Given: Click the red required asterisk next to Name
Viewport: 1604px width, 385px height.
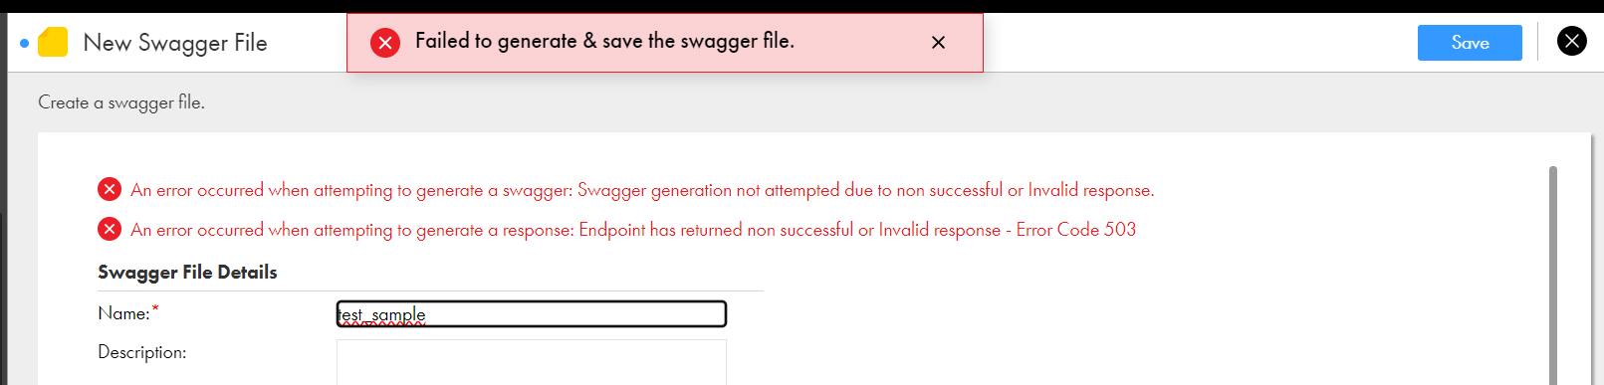Looking at the screenshot, I should 155,310.
